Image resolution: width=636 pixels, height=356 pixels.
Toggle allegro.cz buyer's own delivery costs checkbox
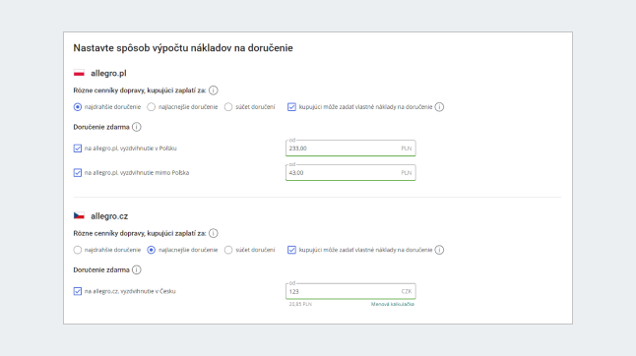[x=291, y=250]
